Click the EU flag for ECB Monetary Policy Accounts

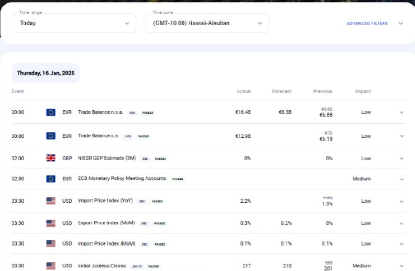click(x=51, y=179)
